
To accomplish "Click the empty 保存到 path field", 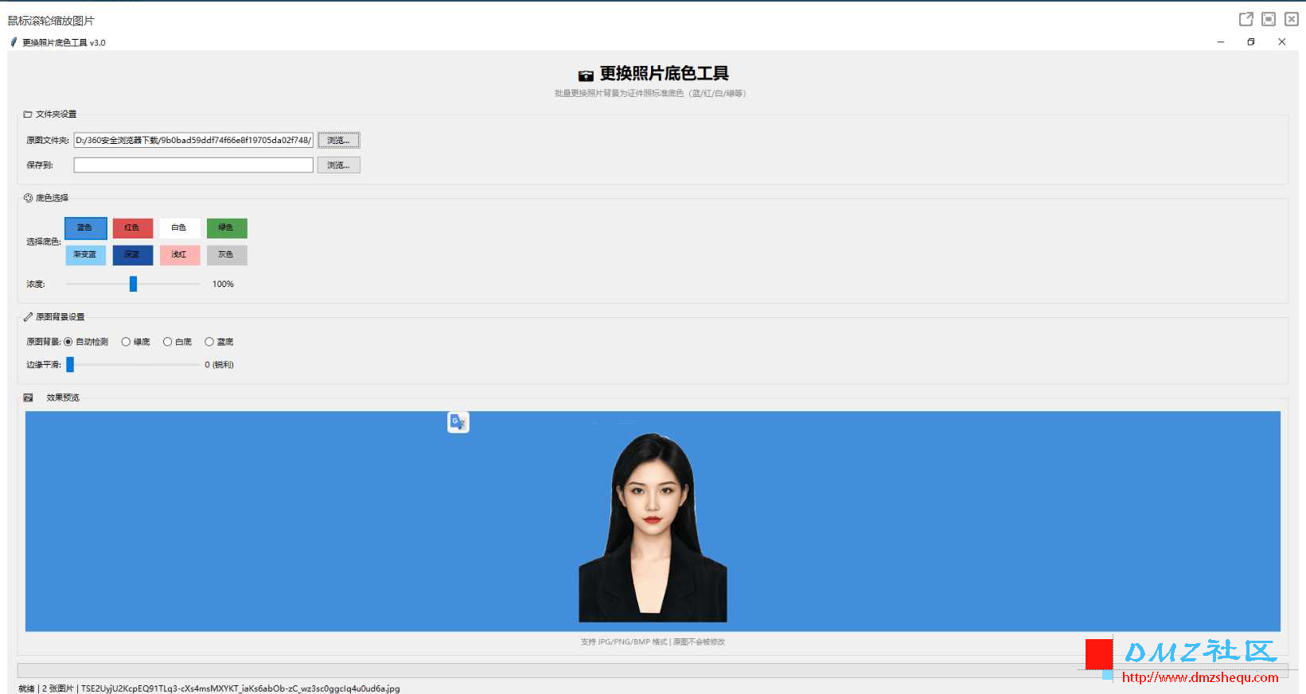I will (x=193, y=165).
